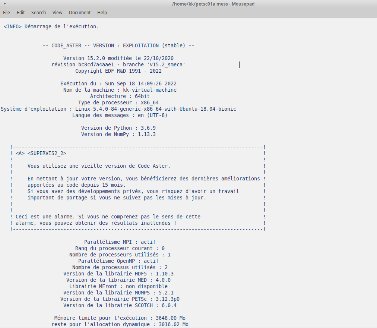Click the 'Exécution du : Sun Sep 18' line

tap(118, 83)
